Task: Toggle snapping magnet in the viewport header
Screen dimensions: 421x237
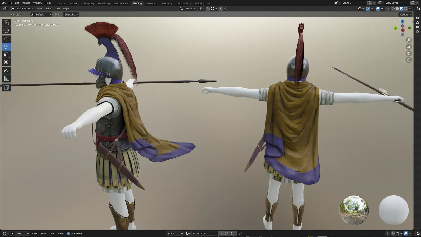Action: [208, 9]
